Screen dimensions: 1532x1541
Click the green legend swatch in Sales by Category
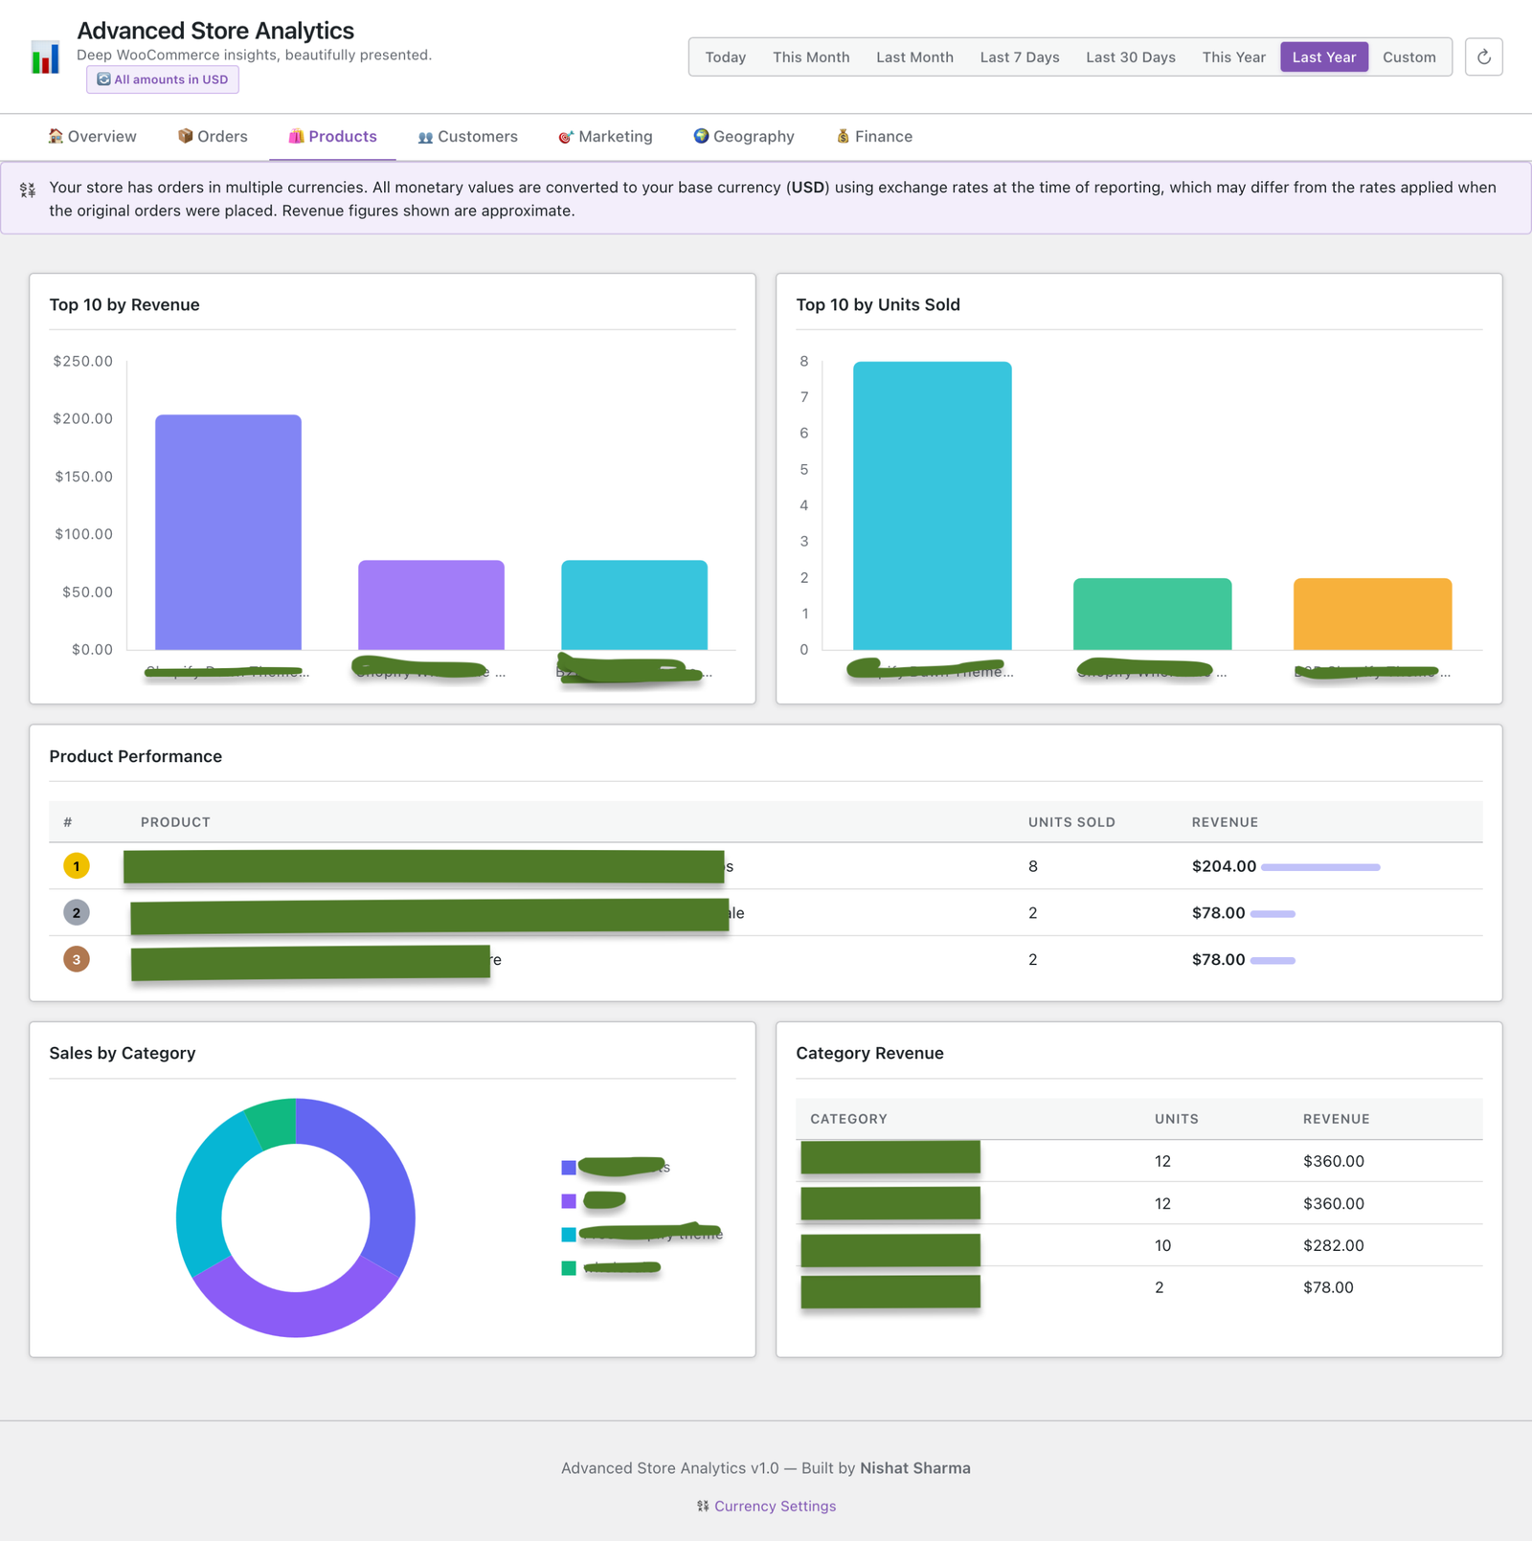(569, 1268)
